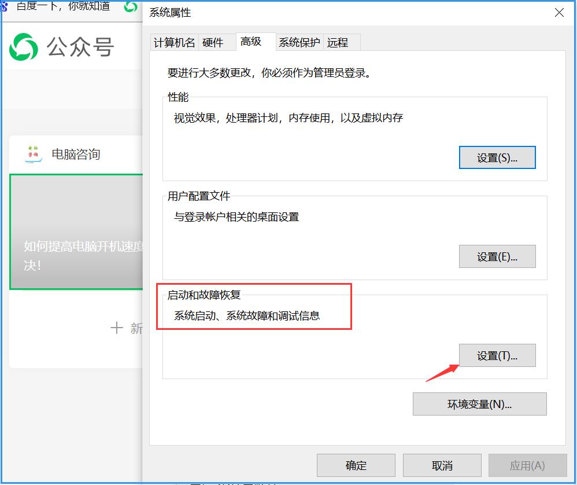577x485 pixels.
Task: Confirm changes with the 确定 button
Action: (x=355, y=465)
